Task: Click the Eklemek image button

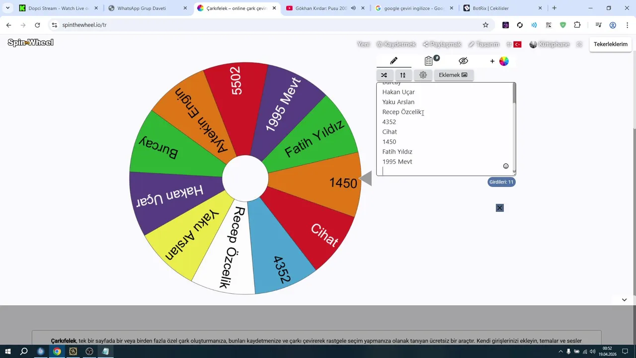Action: 453,75
